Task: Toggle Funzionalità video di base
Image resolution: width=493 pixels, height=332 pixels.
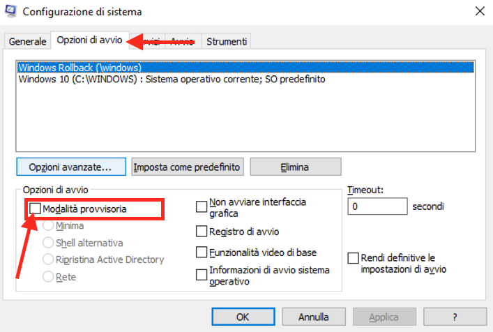Action: tap(202, 252)
